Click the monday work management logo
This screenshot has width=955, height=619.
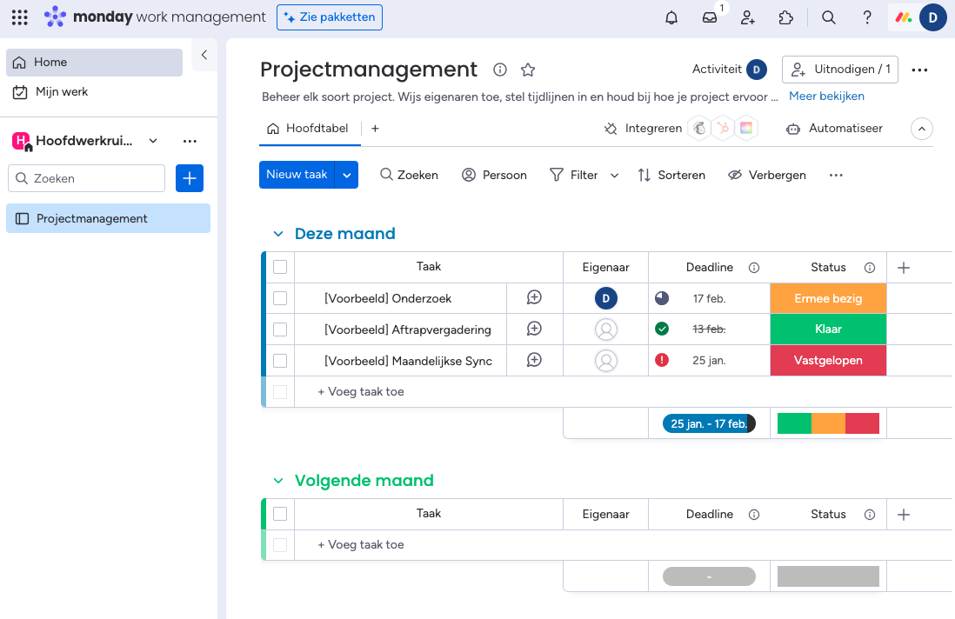click(x=155, y=17)
